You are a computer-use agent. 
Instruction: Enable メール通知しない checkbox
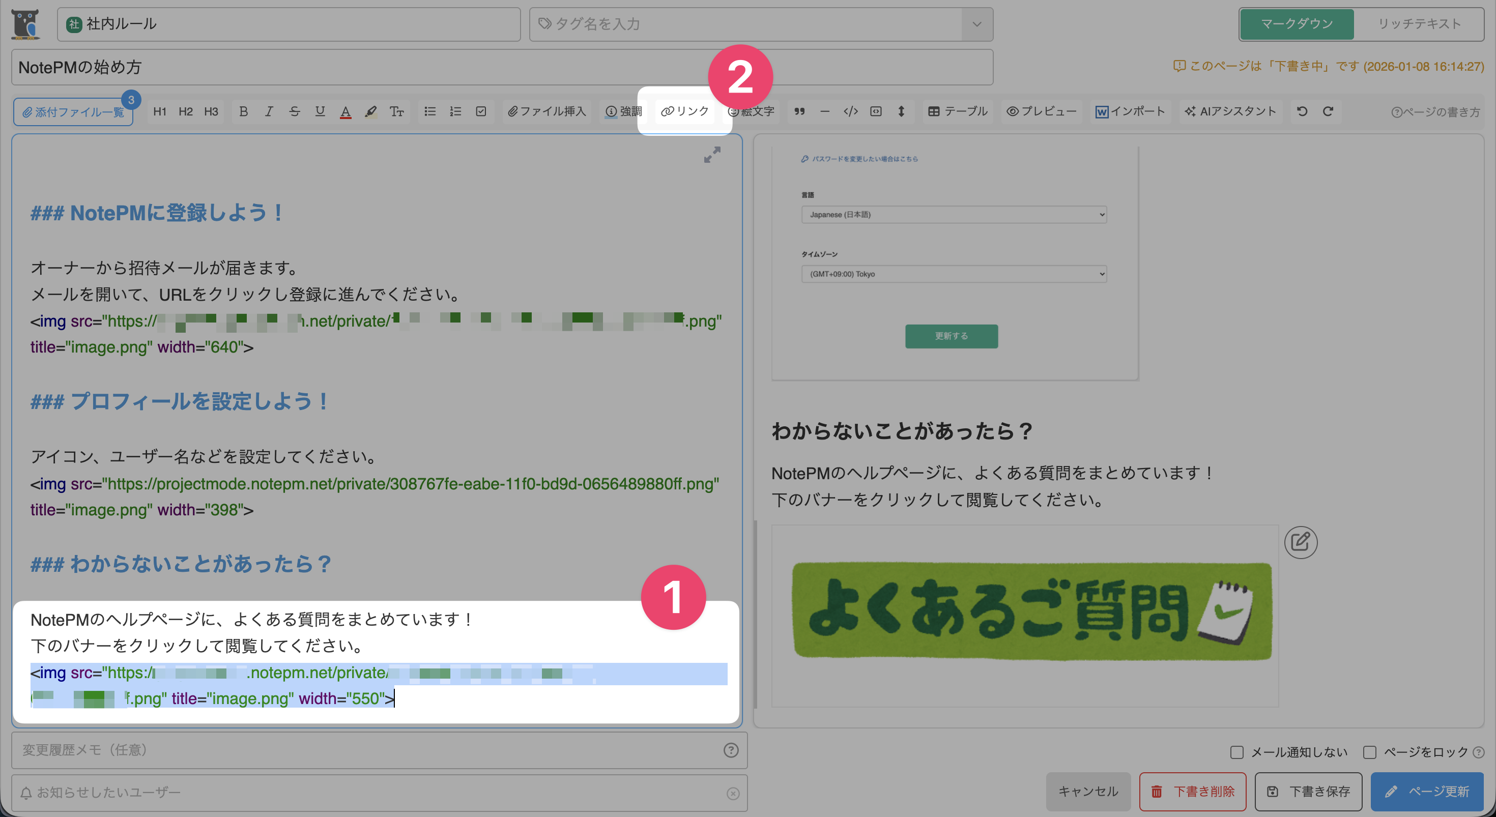(1236, 752)
